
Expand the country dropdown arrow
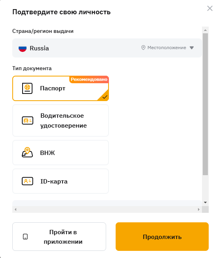click(192, 48)
